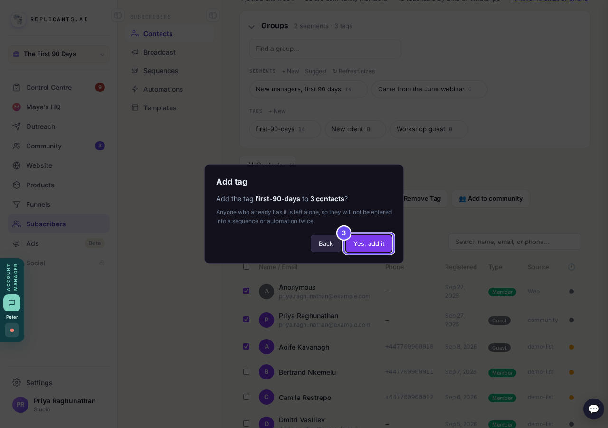Click the Back button in Add tag dialog
The width and height of the screenshot is (608, 428).
[x=326, y=243]
